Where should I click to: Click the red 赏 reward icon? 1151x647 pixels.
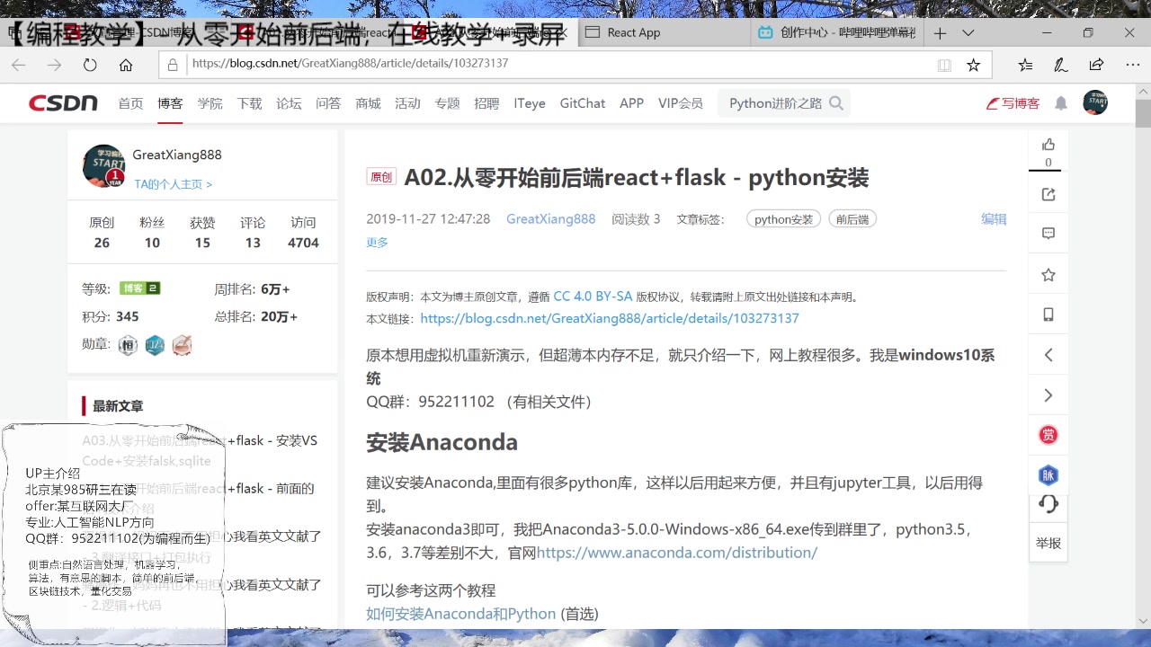coord(1048,435)
